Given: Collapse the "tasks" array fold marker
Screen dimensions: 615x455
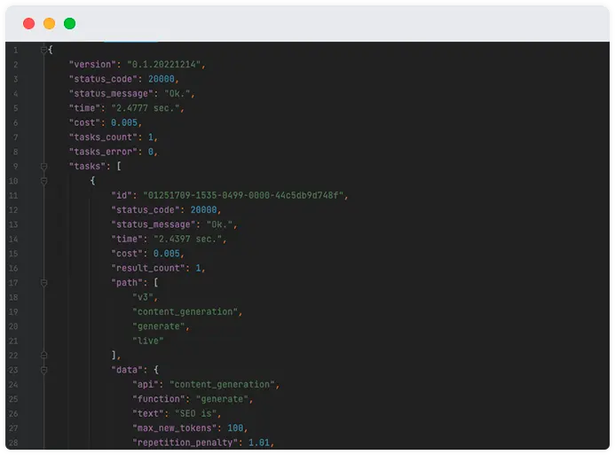Looking at the screenshot, I should tap(44, 167).
